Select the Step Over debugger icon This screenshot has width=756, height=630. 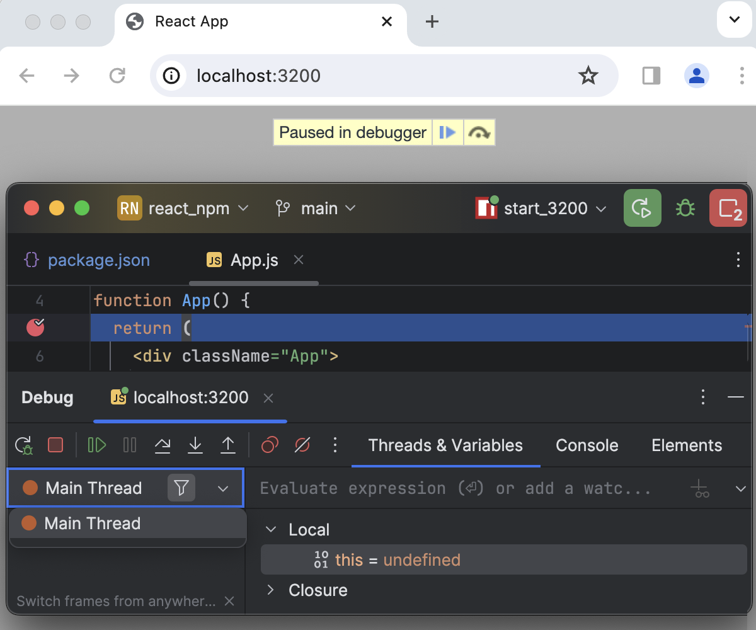pos(163,445)
